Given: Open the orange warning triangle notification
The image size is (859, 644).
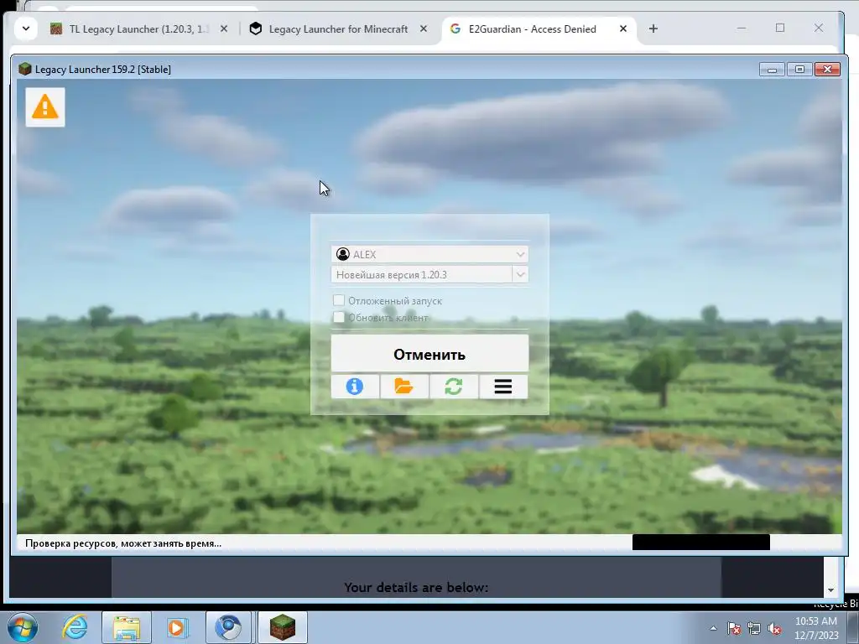Looking at the screenshot, I should coord(45,106).
